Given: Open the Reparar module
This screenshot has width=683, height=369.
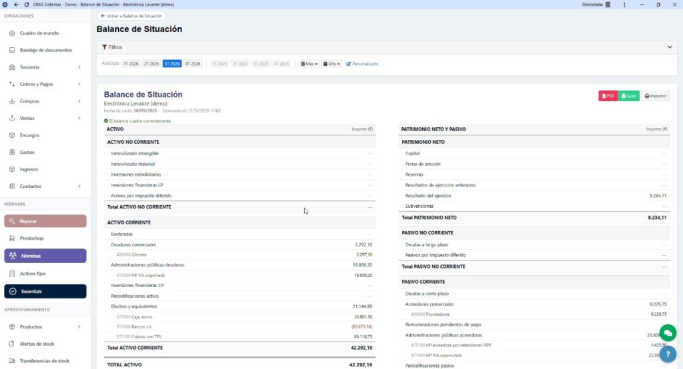Looking at the screenshot, I should coord(45,221).
